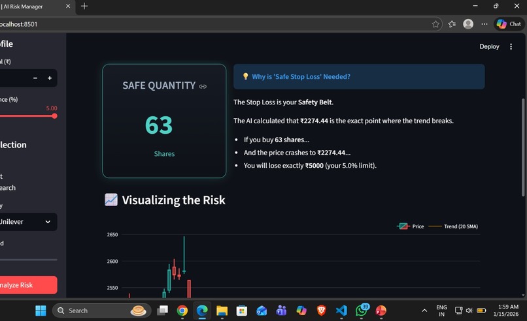Open a new browser tab

tap(84, 7)
